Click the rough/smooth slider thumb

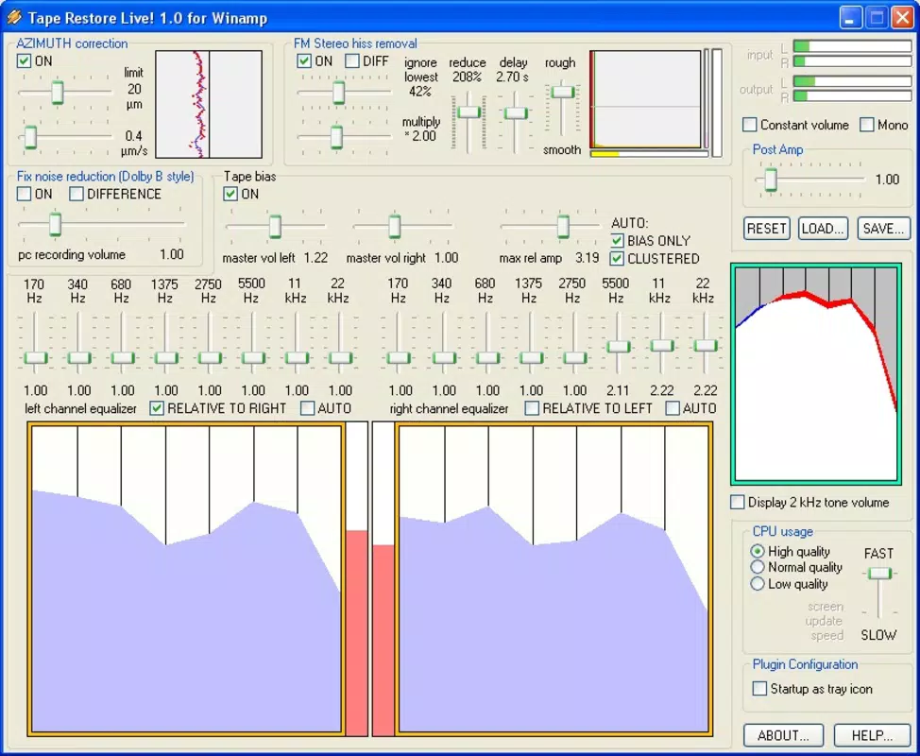pyautogui.click(x=563, y=93)
